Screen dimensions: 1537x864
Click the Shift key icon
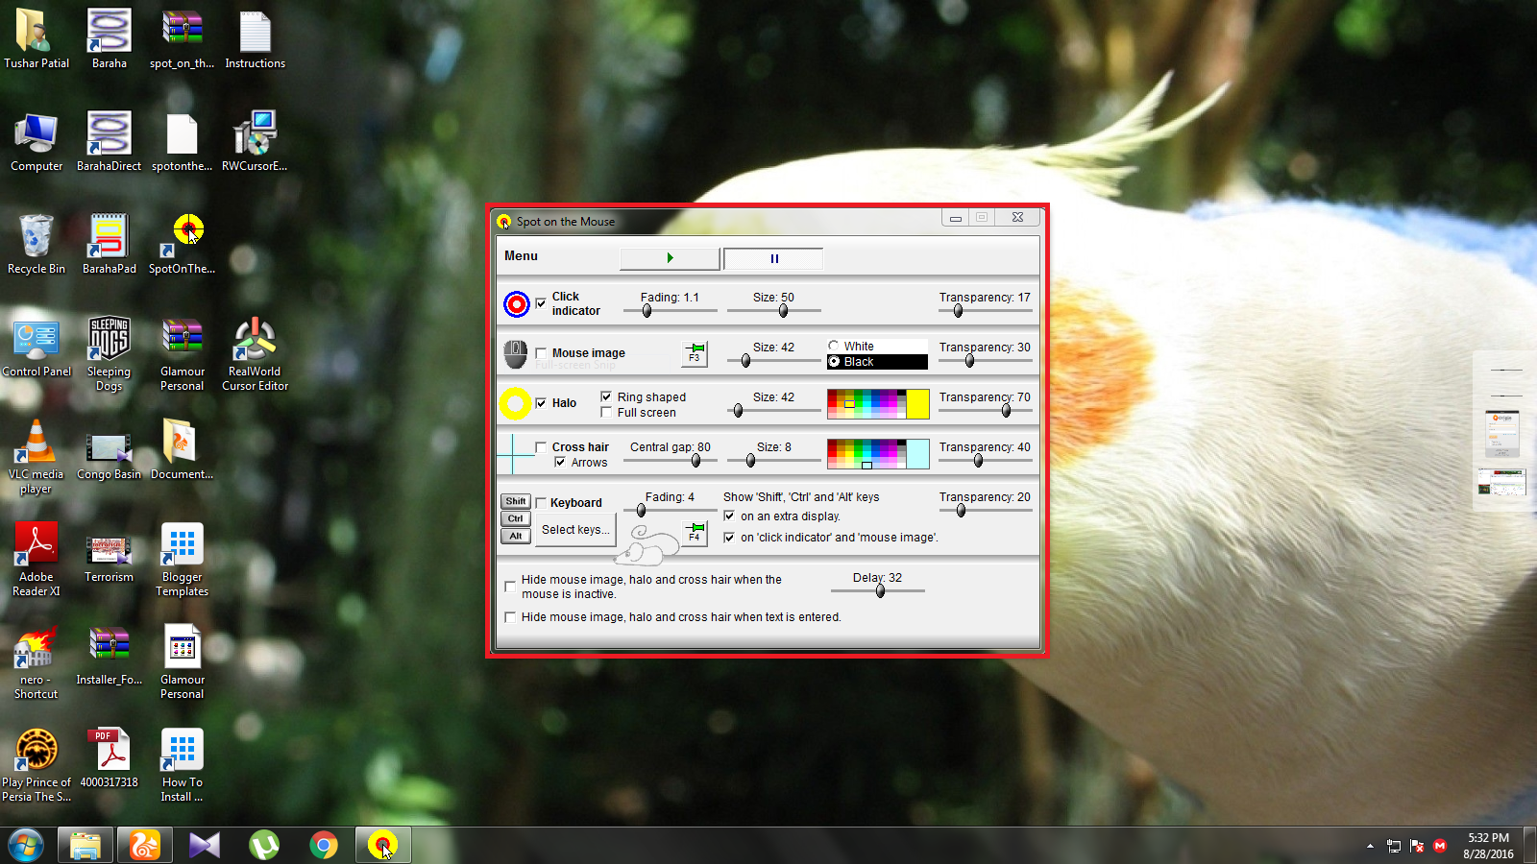point(515,501)
